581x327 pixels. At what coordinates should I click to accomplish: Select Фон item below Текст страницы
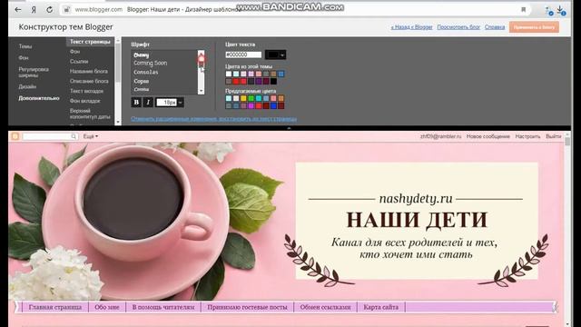click(x=74, y=52)
